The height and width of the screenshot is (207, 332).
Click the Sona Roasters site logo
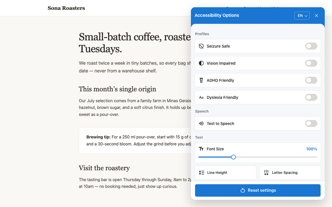(x=66, y=8)
